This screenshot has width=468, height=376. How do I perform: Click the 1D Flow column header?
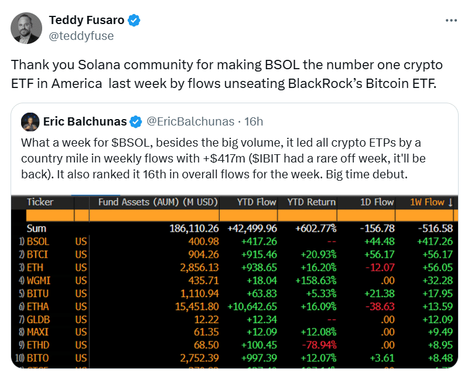[376, 202]
